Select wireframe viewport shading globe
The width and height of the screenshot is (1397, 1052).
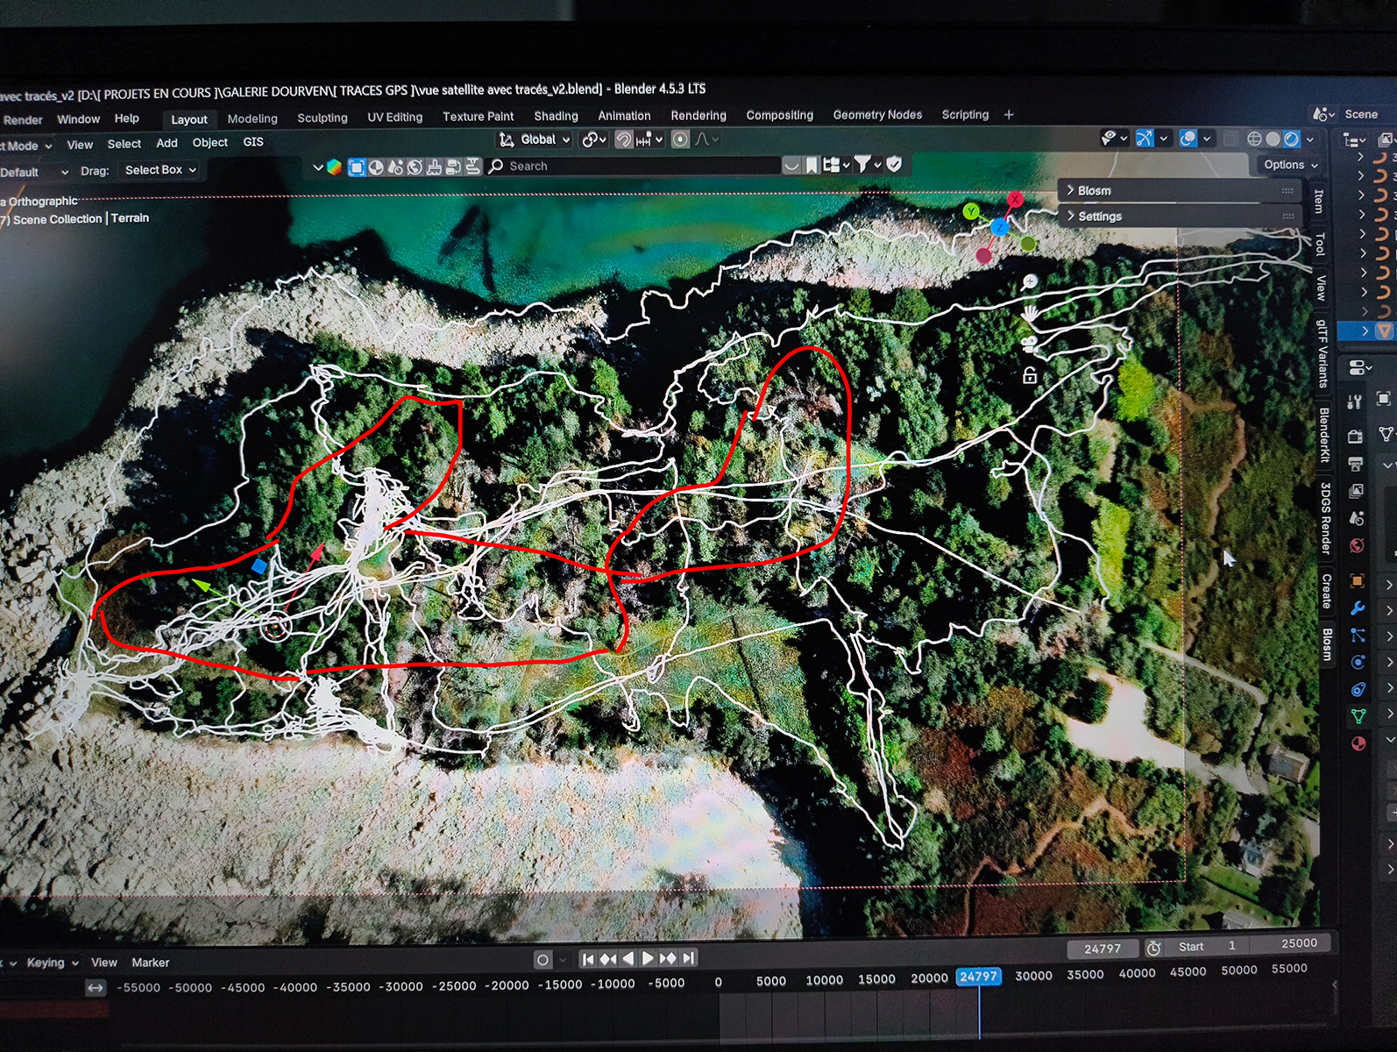(x=1254, y=139)
